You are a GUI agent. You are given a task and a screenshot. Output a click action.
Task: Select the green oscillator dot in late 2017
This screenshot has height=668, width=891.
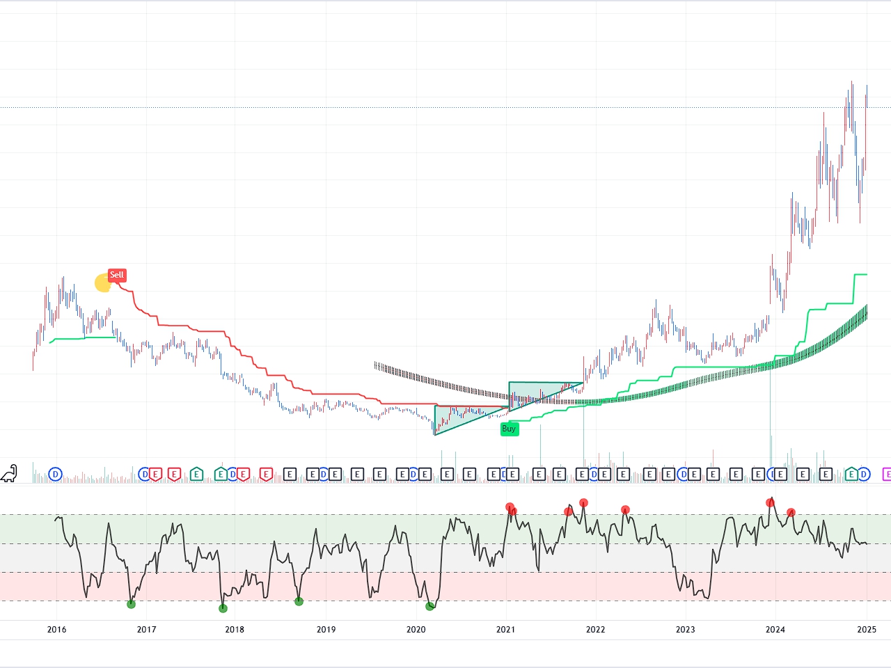[223, 608]
